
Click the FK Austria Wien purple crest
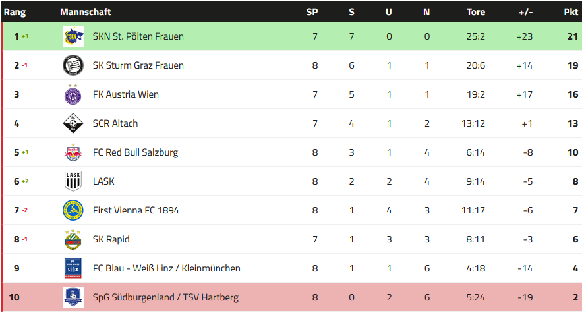click(x=73, y=94)
